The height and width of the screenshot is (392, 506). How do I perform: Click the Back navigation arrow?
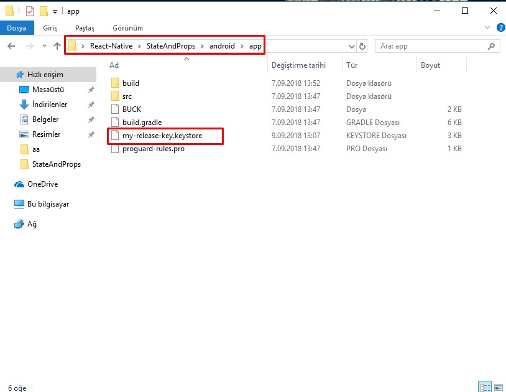pyautogui.click(x=11, y=46)
